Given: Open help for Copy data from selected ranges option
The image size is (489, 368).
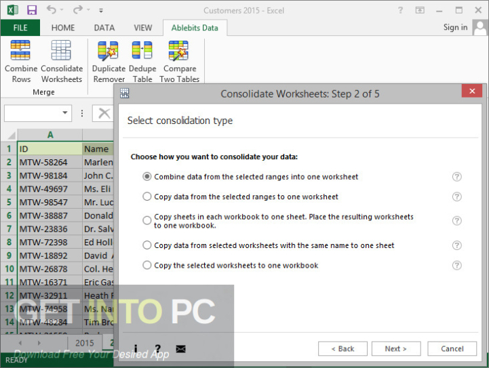Looking at the screenshot, I should [x=456, y=197].
